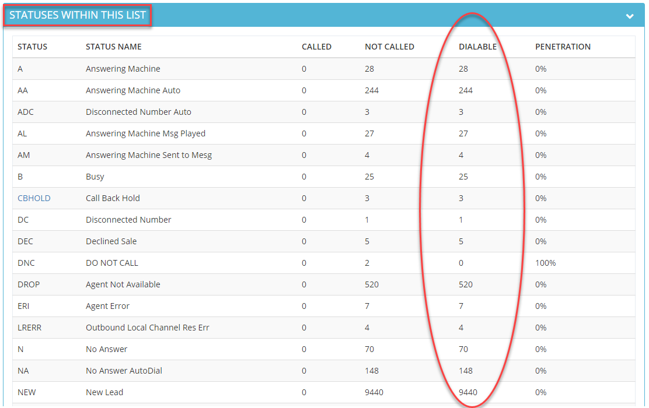
Task: Select the Answering Machine Auto status name
Action: pos(133,90)
